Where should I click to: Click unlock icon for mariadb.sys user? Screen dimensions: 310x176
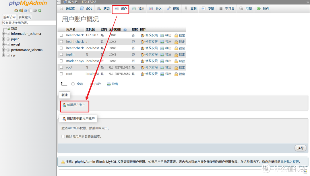176,61
